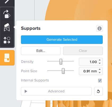
Task: Toggle the Internal Supports checkbox
Action: point(100,80)
